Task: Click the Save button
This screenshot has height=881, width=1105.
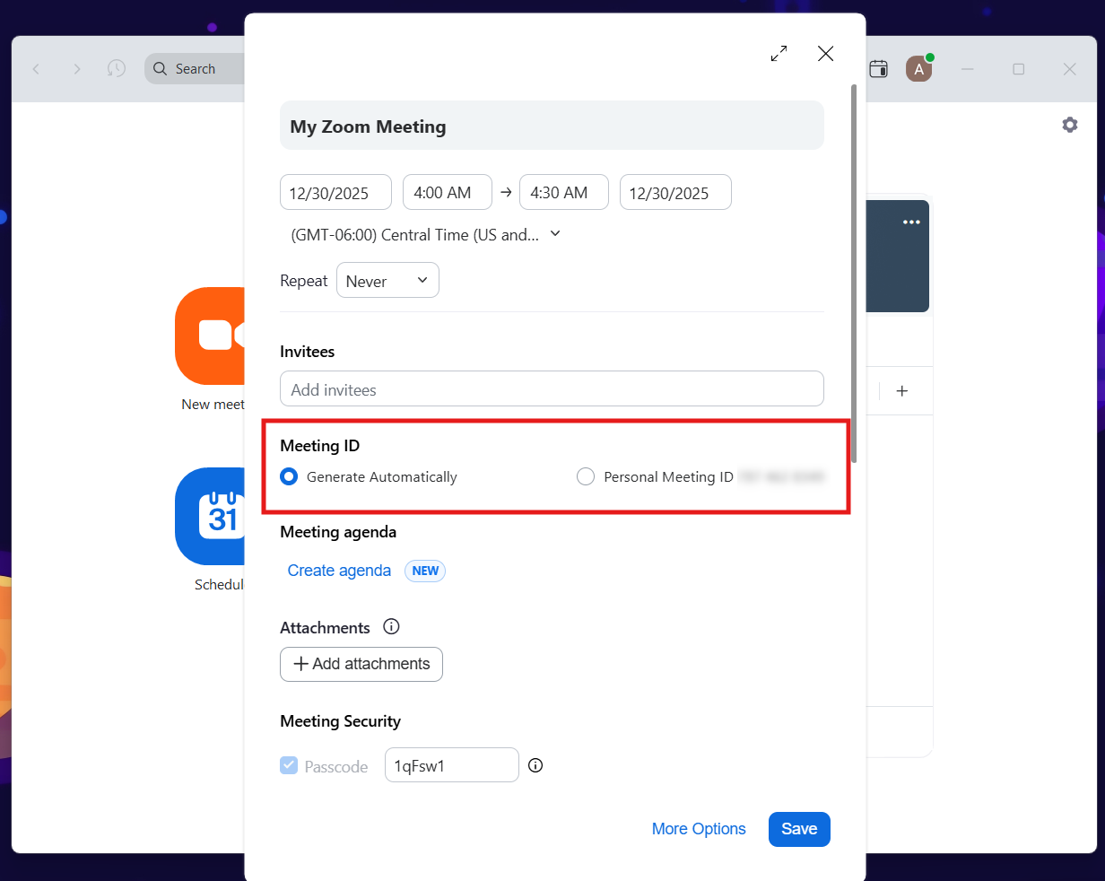Action: point(798,829)
